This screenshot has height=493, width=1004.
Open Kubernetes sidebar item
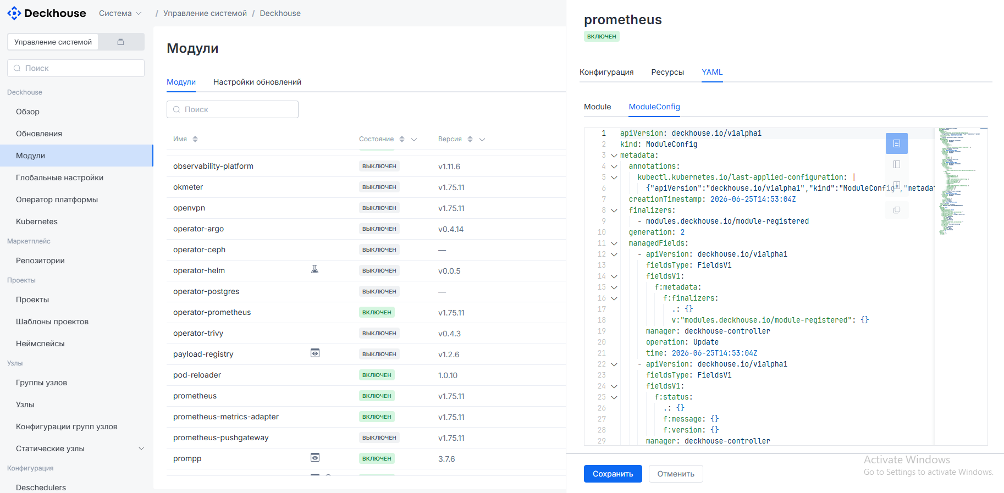click(37, 221)
